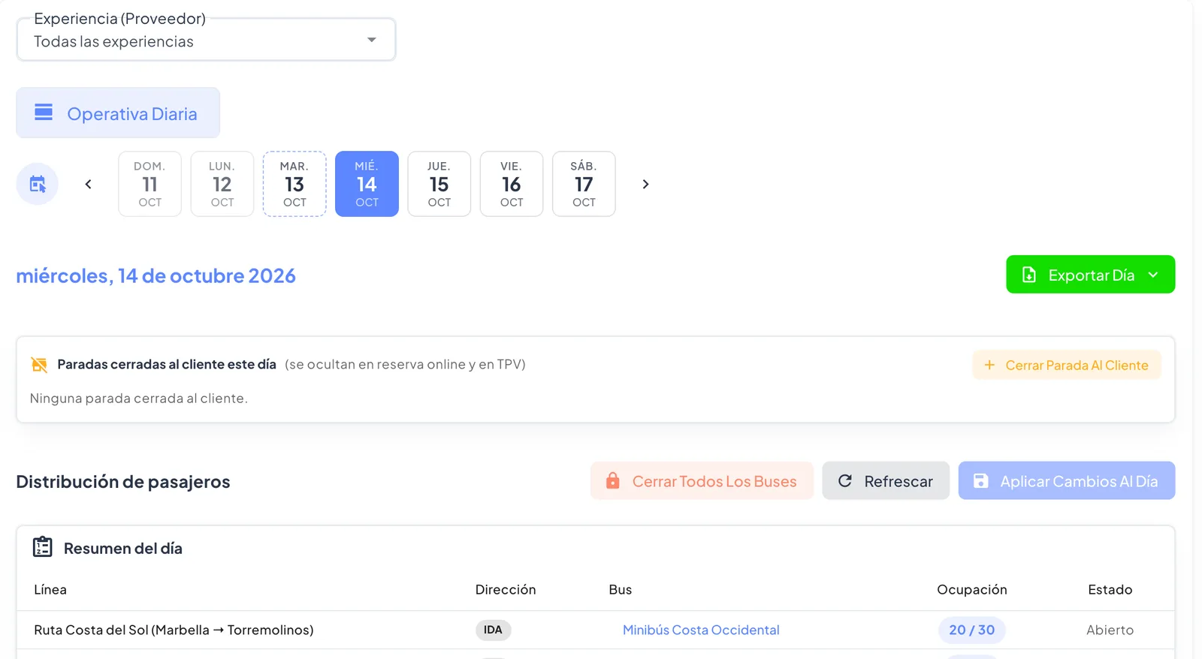1202x659 pixels.
Task: Go to previous week arrow
Action: pos(88,184)
